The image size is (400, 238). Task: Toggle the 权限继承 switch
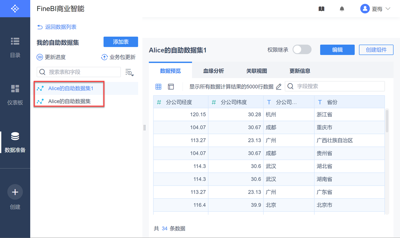click(302, 50)
